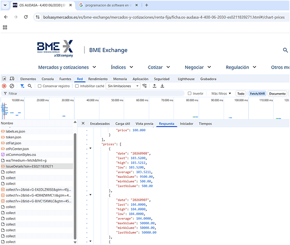Open the Aplicación DevTools tab
Viewport: 290px width, 245px height.
(141, 79)
